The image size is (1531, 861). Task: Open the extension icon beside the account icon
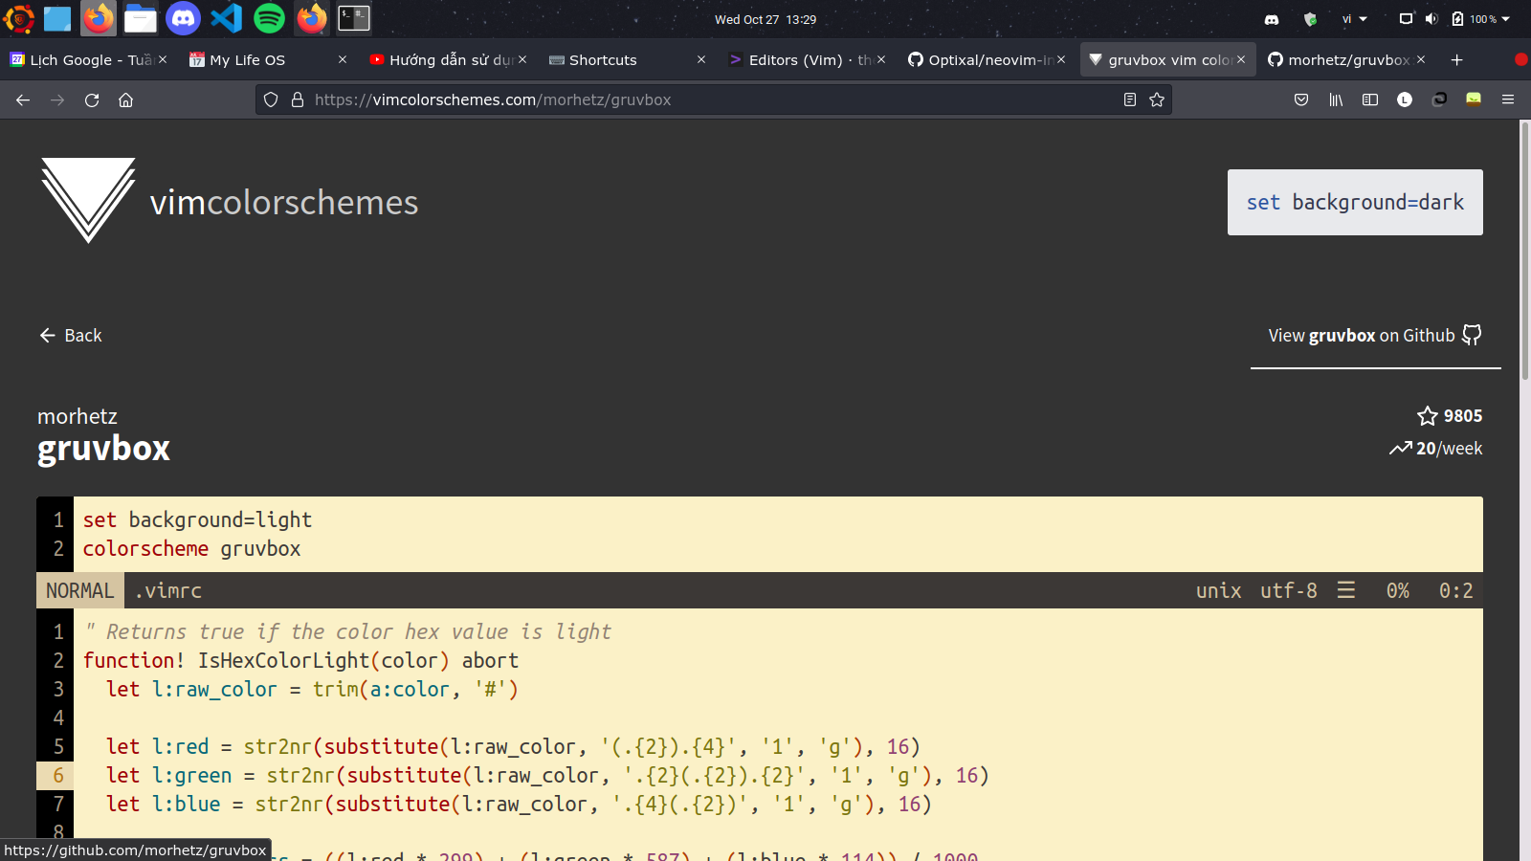click(x=1439, y=99)
